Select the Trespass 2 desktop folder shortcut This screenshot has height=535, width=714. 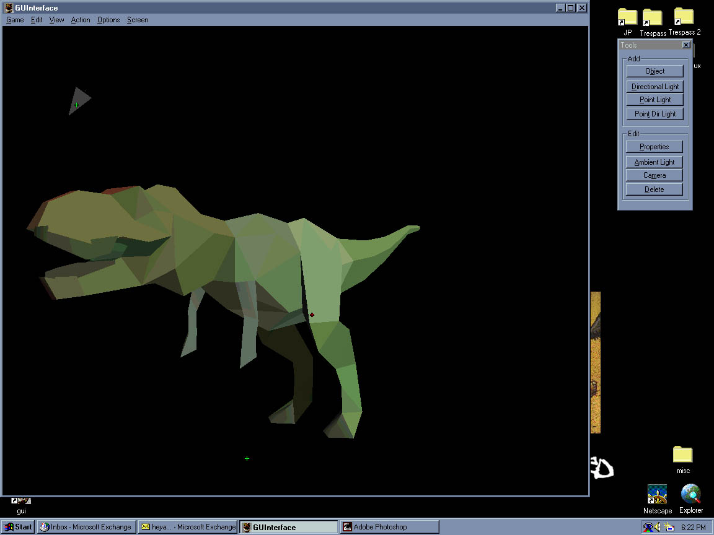tap(684, 22)
